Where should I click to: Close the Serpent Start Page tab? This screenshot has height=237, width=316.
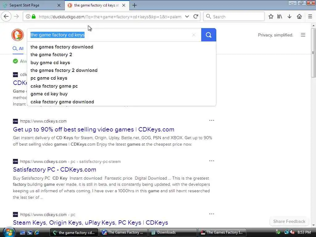(59, 6)
